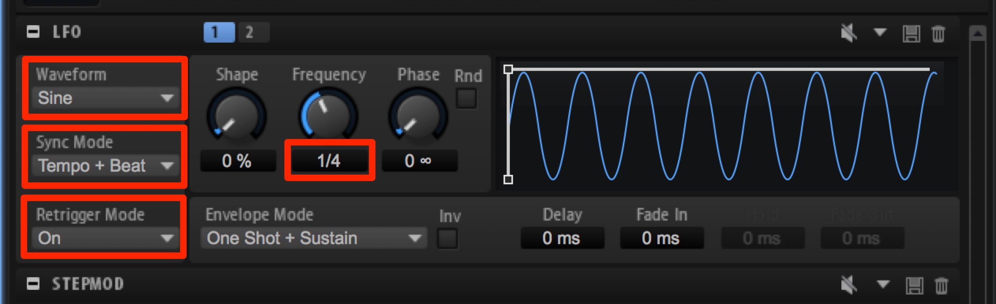The image size is (996, 304).
Task: Collapse the STEPMOD section
Action: click(33, 284)
